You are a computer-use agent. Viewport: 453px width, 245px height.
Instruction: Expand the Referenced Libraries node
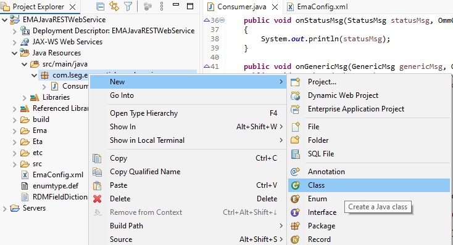(14, 109)
